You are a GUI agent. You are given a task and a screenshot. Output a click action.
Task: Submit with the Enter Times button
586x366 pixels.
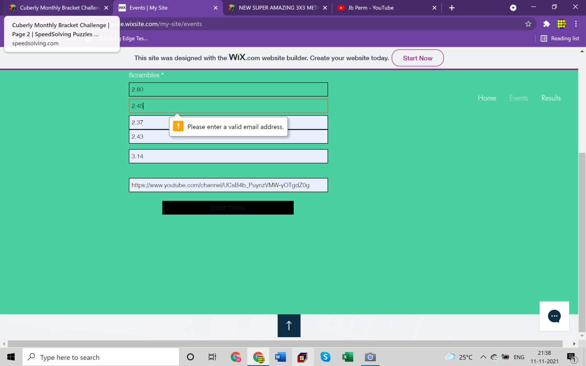pyautogui.click(x=228, y=208)
